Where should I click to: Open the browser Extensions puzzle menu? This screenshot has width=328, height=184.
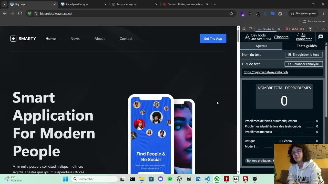coord(280,14)
